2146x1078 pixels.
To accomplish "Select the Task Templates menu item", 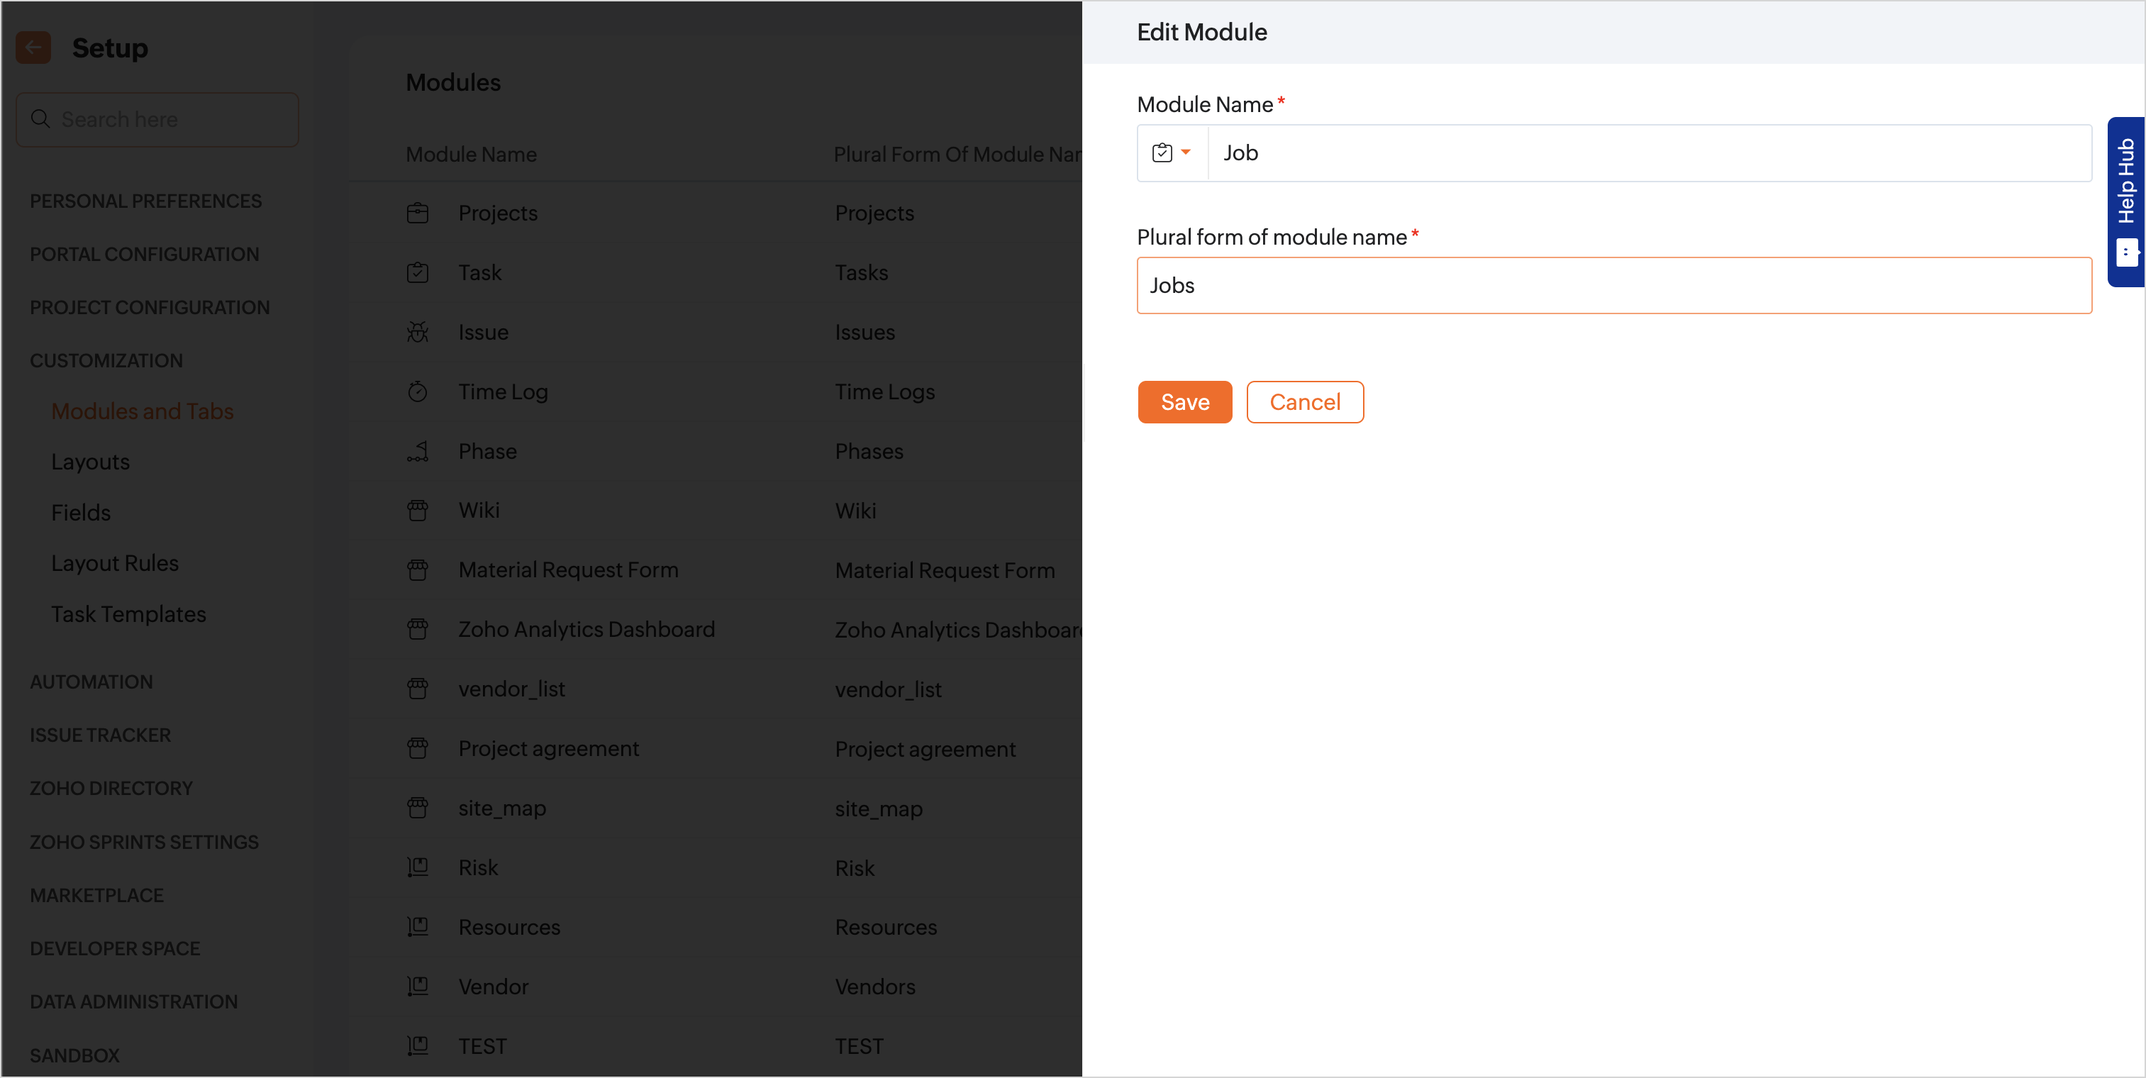I will (x=128, y=614).
